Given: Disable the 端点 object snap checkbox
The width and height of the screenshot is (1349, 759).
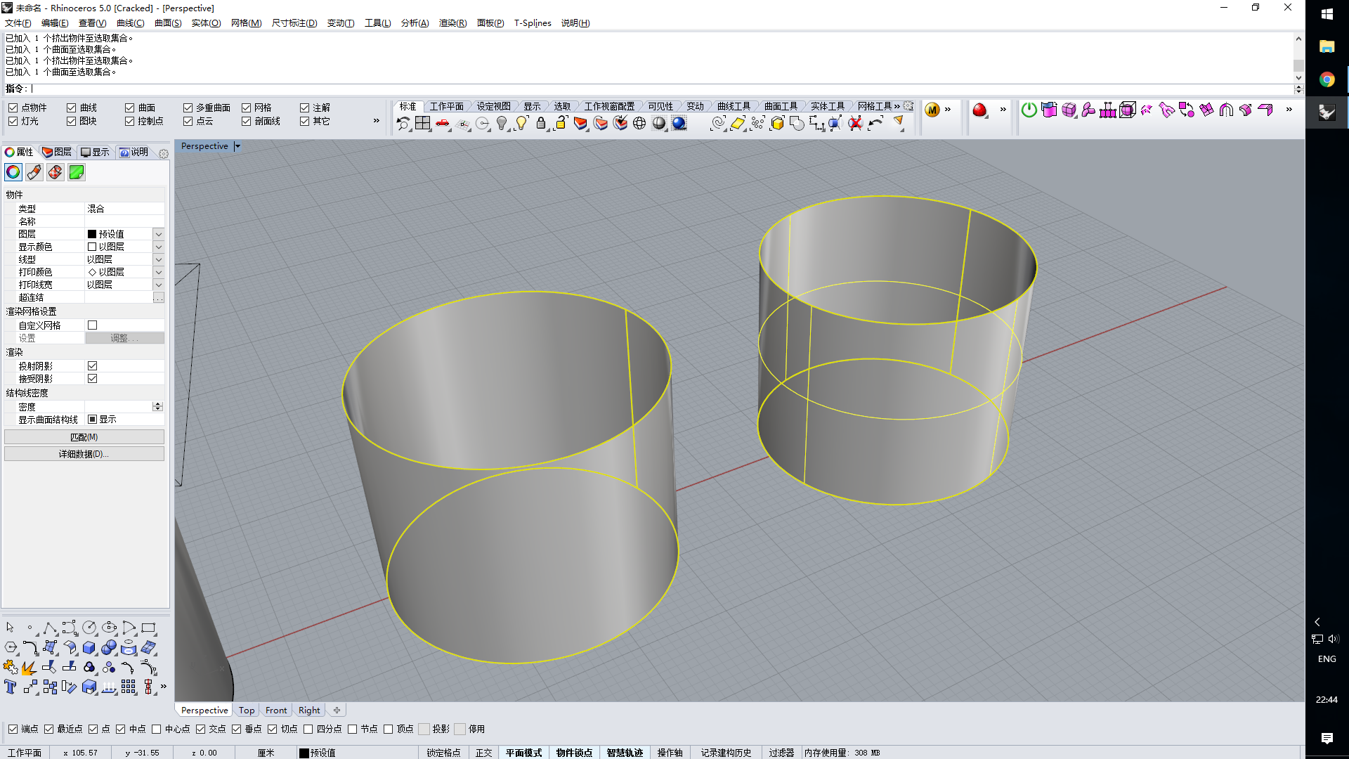Looking at the screenshot, I should tap(13, 729).
